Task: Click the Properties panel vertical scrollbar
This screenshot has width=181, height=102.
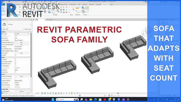Action: [x=31, y=55]
